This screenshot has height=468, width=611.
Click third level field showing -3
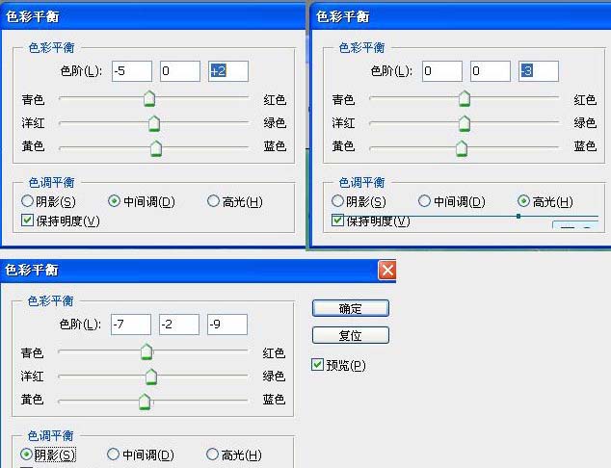[539, 71]
